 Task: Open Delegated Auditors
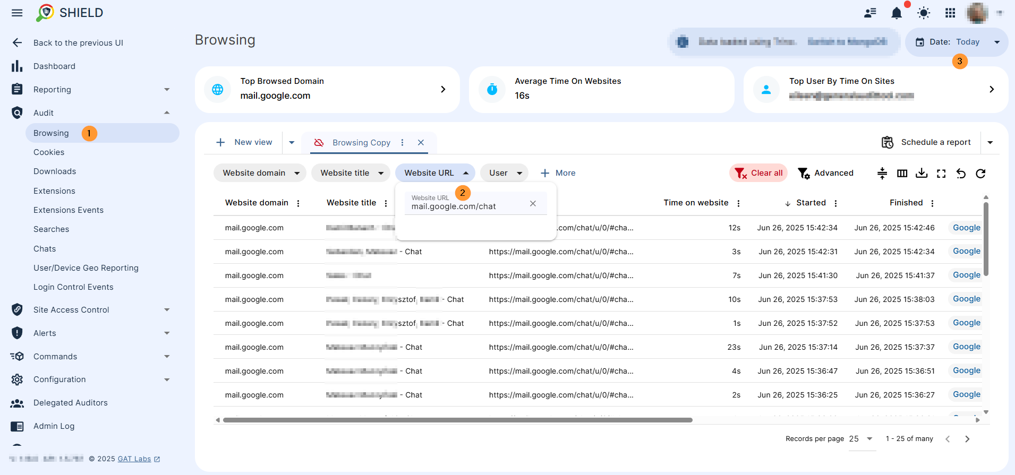click(x=70, y=403)
